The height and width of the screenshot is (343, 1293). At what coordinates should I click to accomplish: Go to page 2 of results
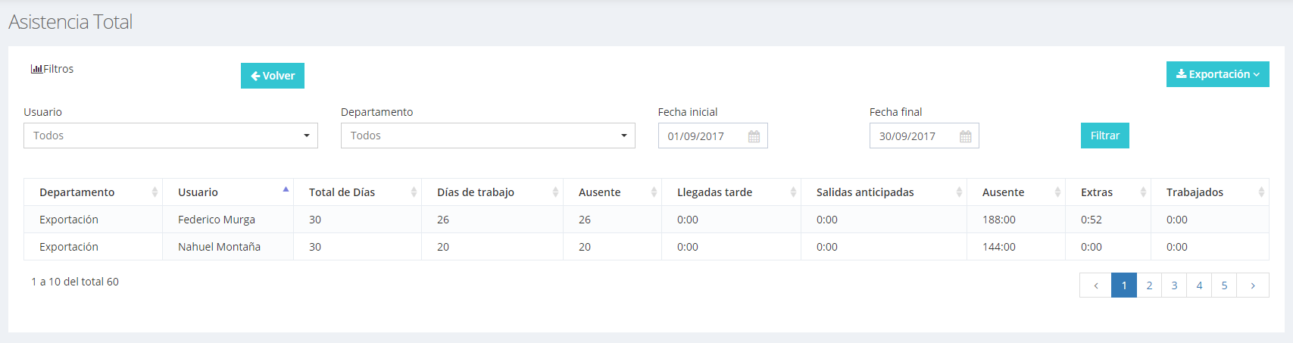pyautogui.click(x=1149, y=285)
